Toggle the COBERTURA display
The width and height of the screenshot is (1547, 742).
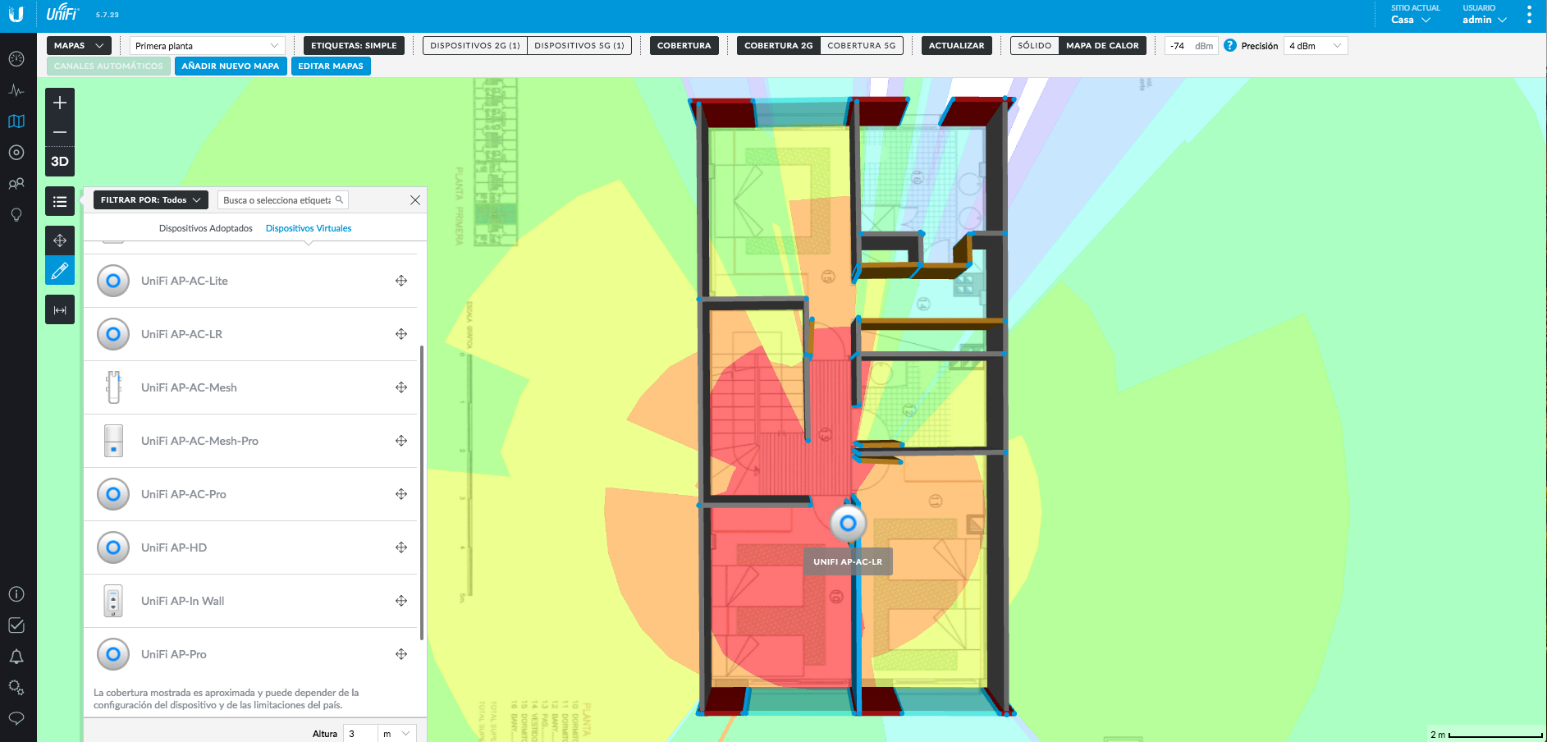[684, 46]
